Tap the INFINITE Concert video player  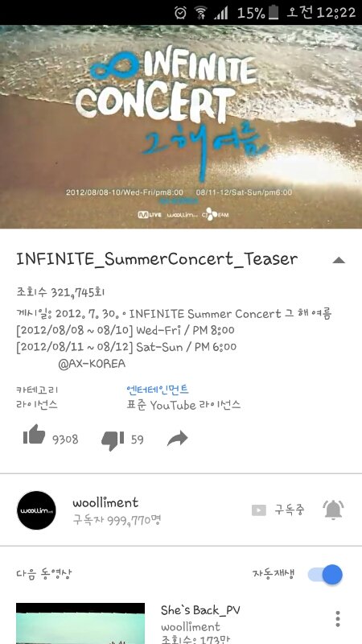click(x=181, y=127)
